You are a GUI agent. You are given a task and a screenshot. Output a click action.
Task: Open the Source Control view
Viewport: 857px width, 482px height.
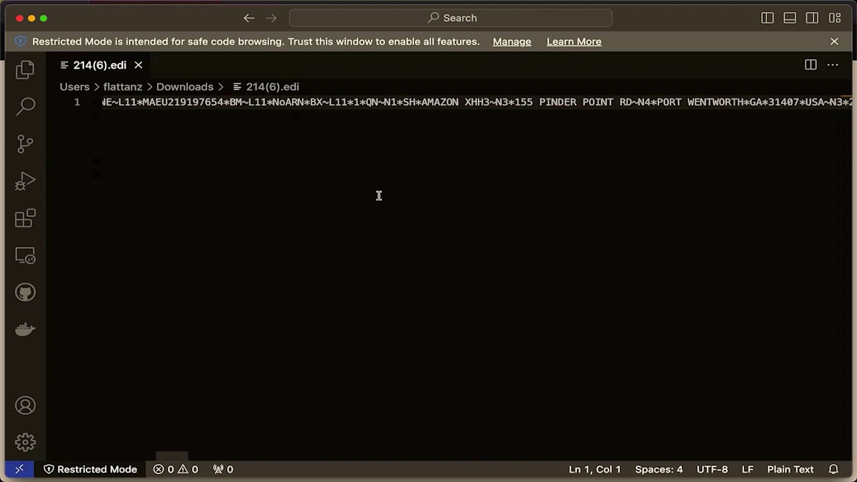click(25, 144)
